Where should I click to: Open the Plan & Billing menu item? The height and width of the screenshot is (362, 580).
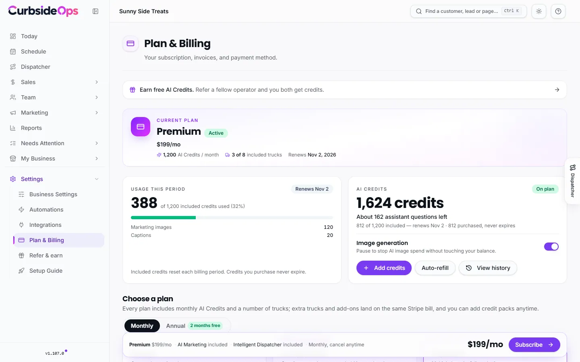coord(59,240)
